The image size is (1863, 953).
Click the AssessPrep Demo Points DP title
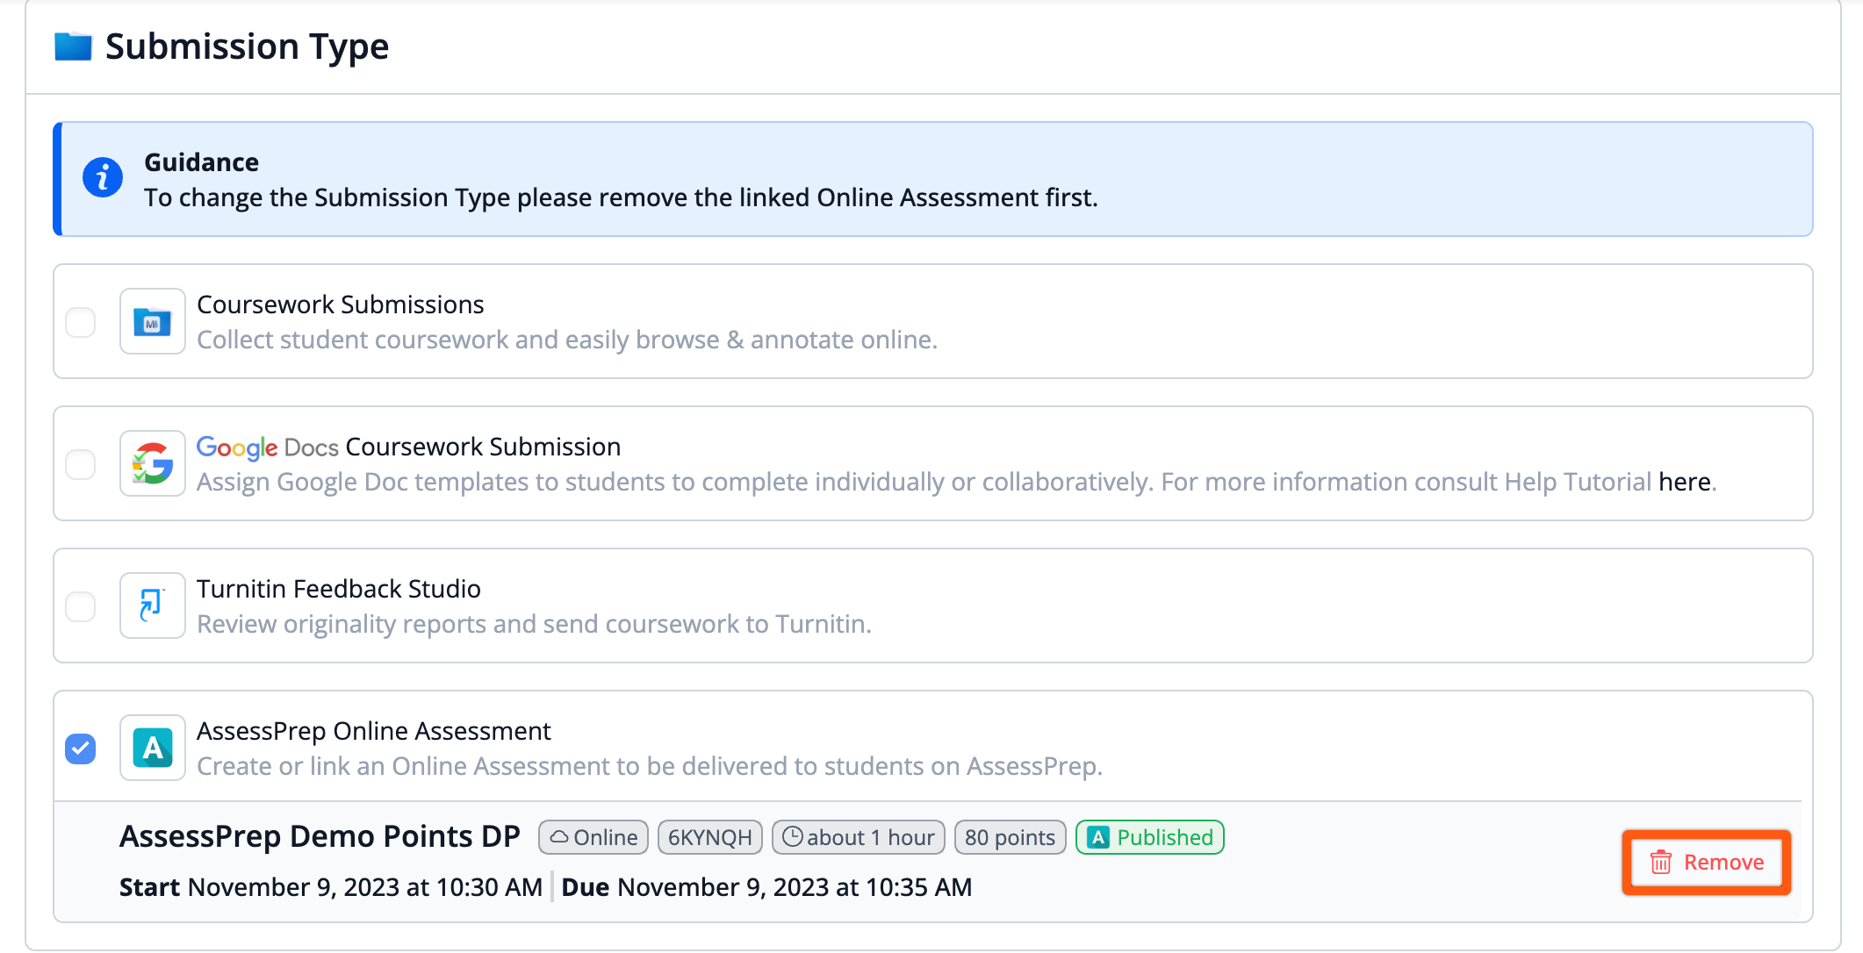pyautogui.click(x=320, y=836)
